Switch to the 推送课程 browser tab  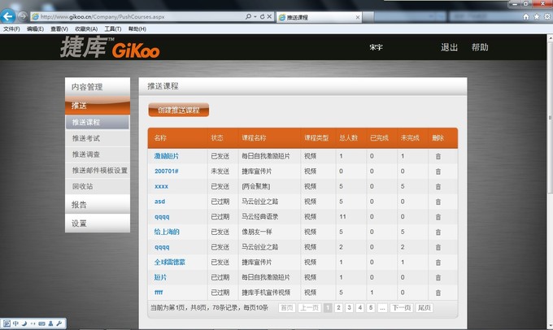point(319,17)
